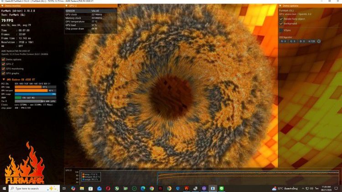
Task: Open the weather widget showing 32°C
Action: click(285, 188)
